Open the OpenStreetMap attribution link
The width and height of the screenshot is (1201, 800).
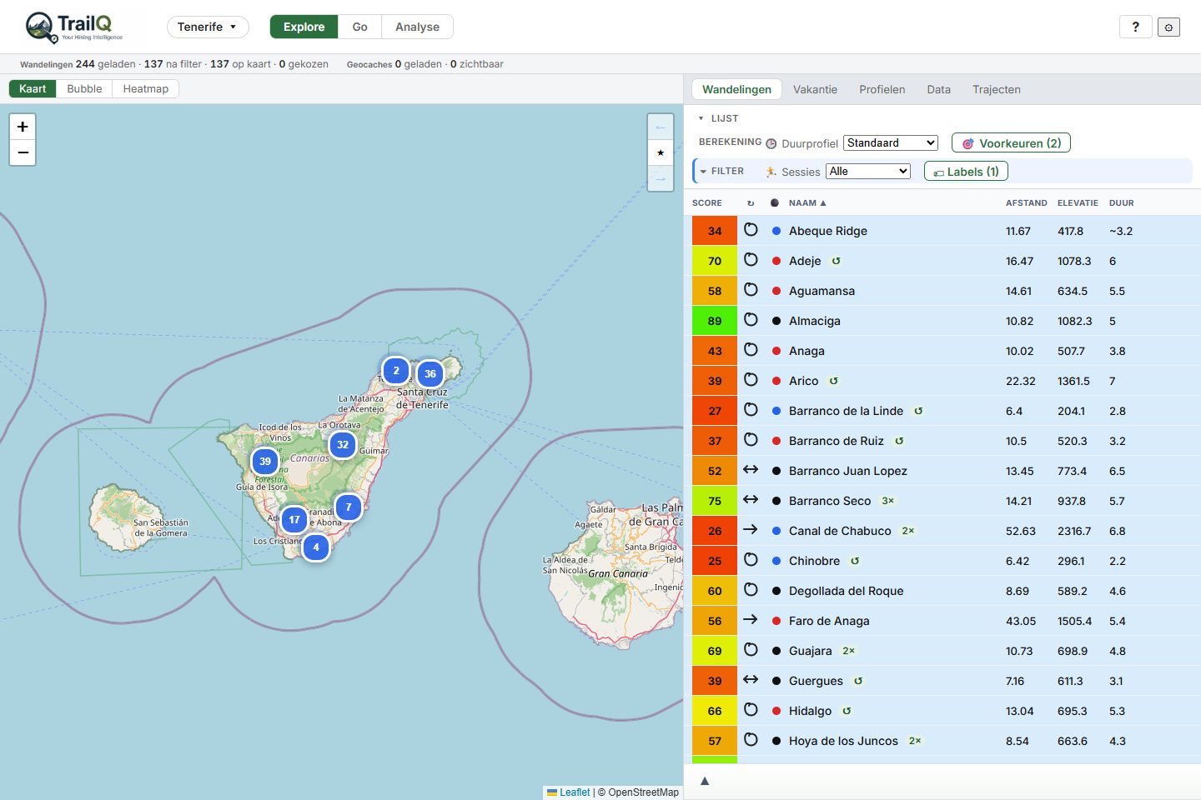[643, 792]
